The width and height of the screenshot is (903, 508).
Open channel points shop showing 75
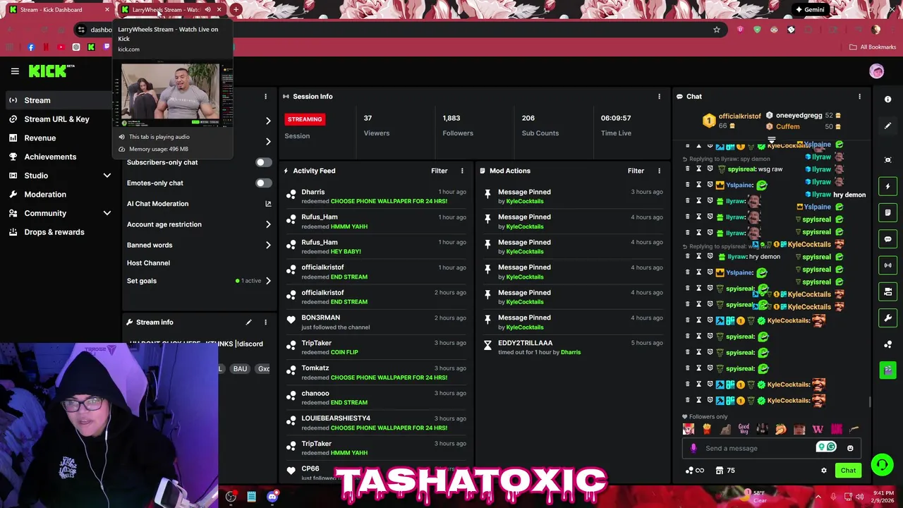725,471
